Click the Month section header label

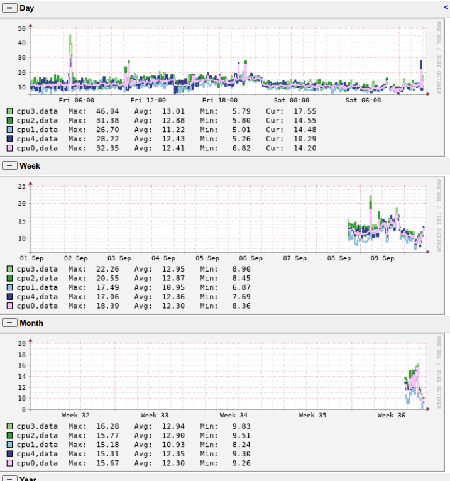point(31,323)
